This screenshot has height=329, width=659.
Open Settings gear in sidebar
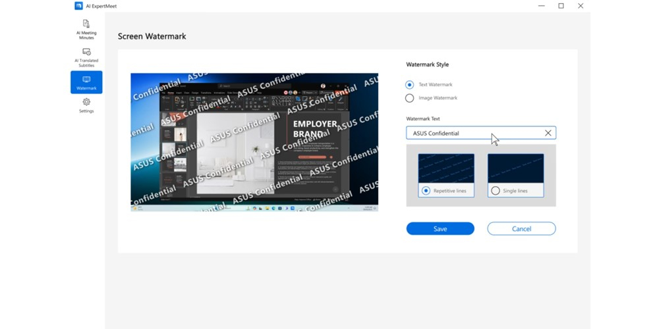tap(86, 106)
